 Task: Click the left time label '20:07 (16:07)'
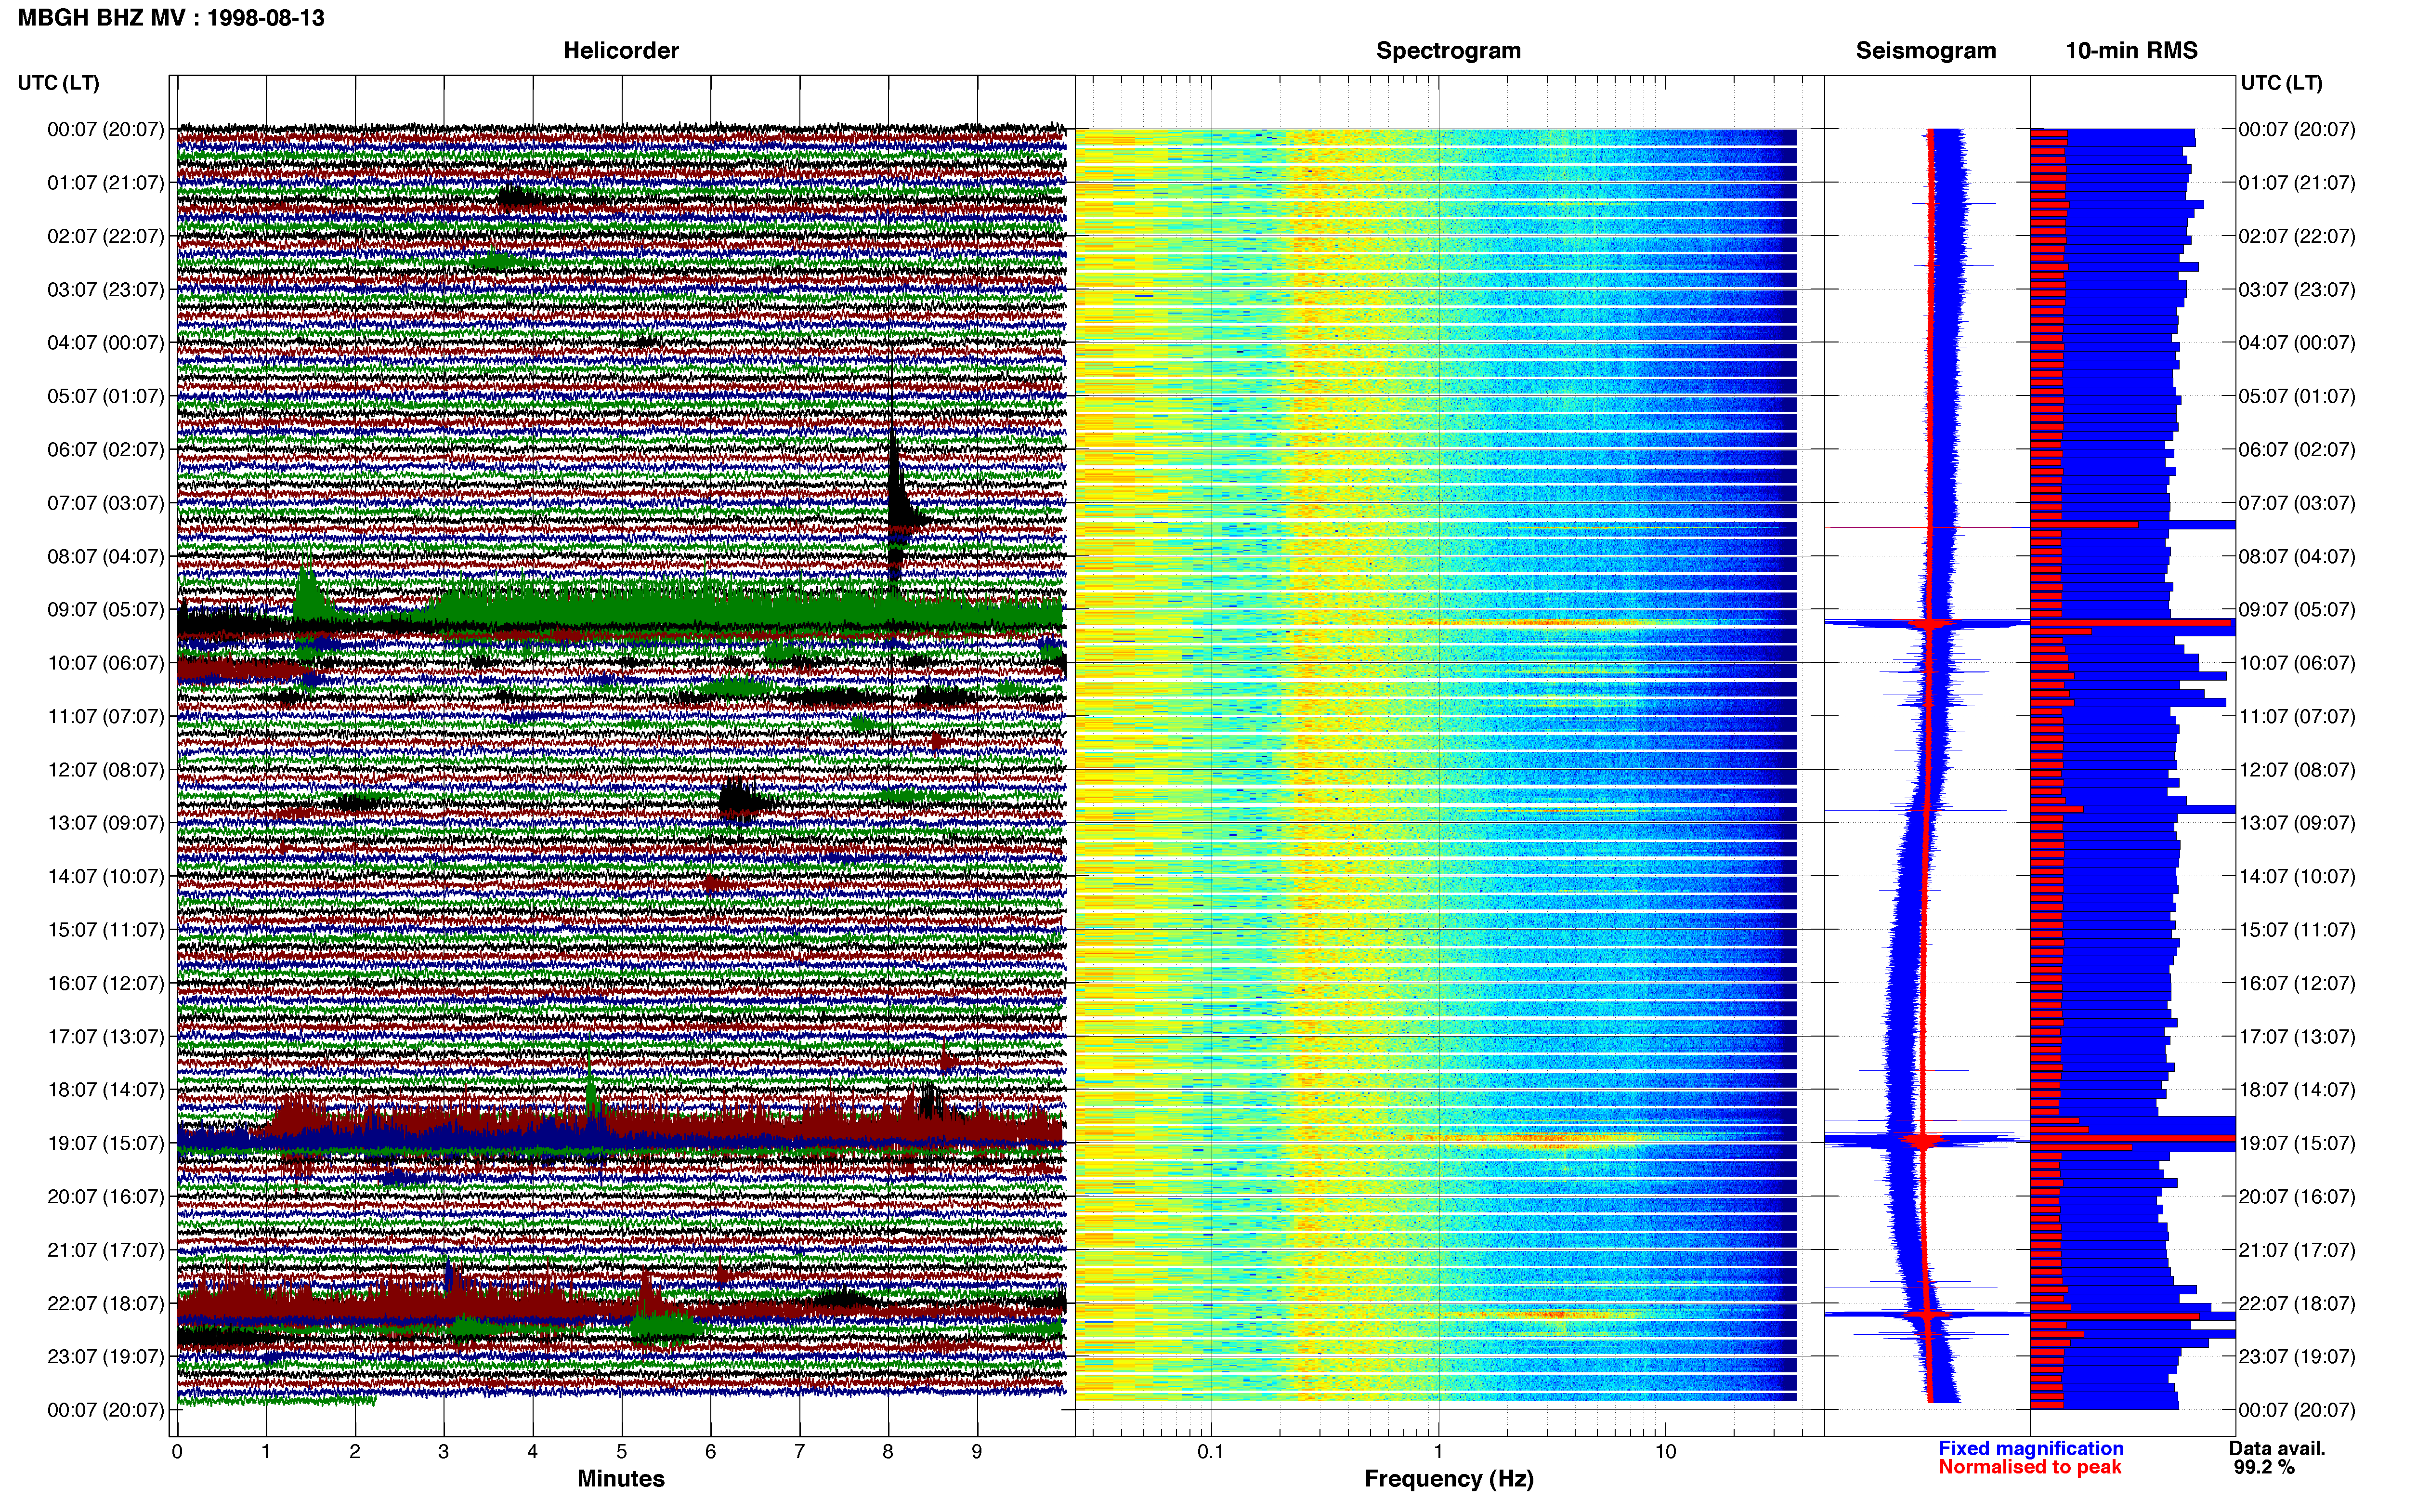click(x=105, y=1197)
